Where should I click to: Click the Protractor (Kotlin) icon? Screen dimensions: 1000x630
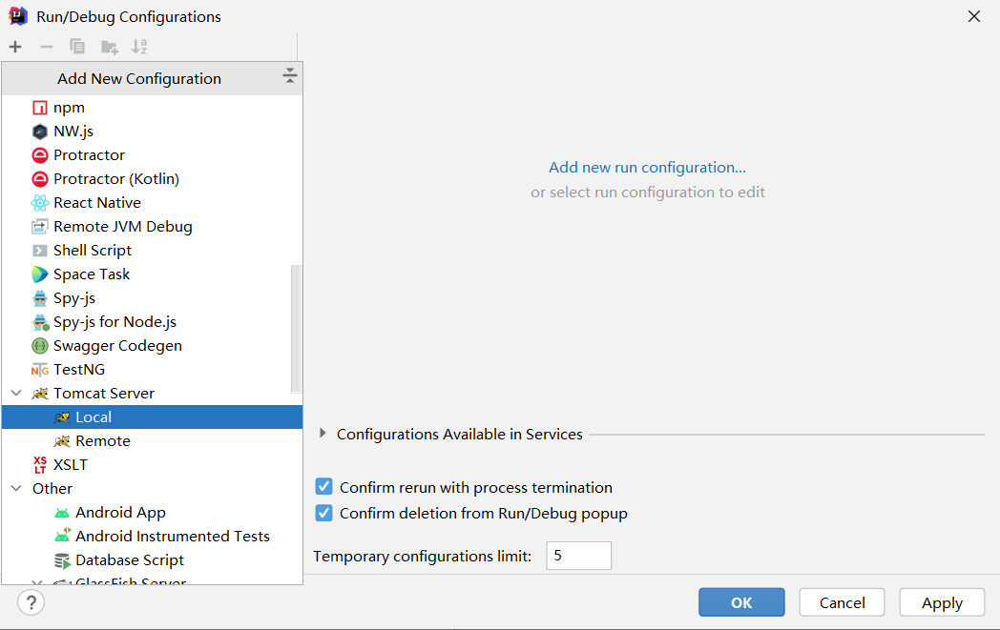(39, 179)
